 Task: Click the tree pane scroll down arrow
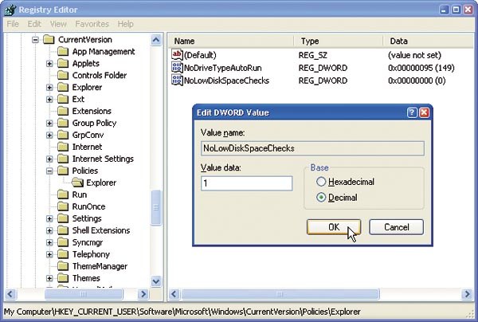156,281
